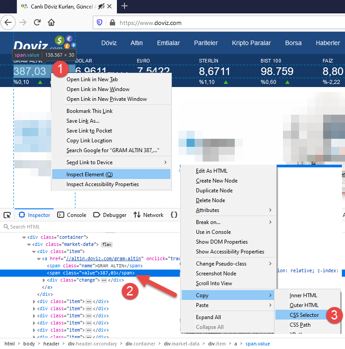
Task: Click the Doviz.com site logo
Action: point(45,43)
